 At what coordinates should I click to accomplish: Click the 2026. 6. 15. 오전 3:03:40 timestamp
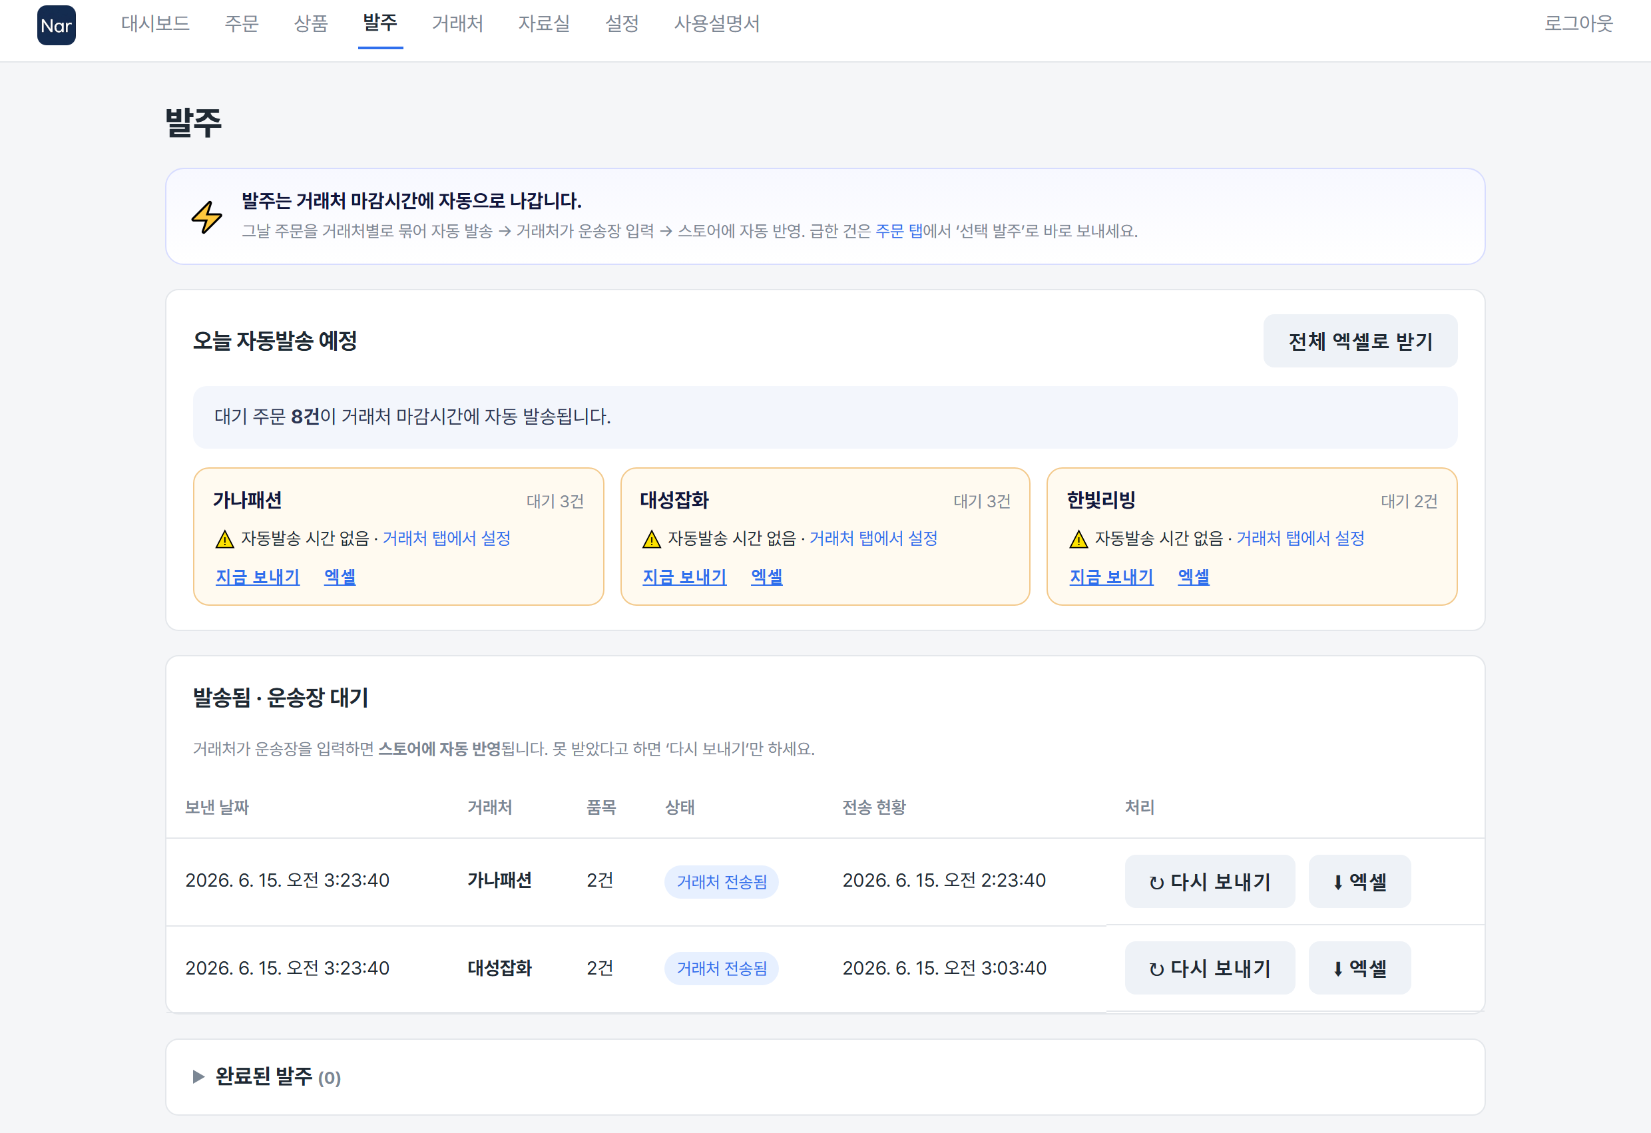(944, 967)
